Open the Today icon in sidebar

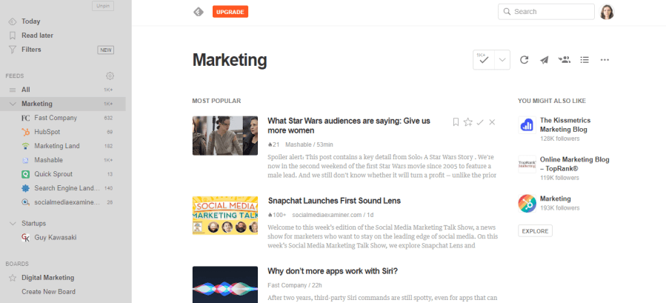pyautogui.click(x=13, y=21)
